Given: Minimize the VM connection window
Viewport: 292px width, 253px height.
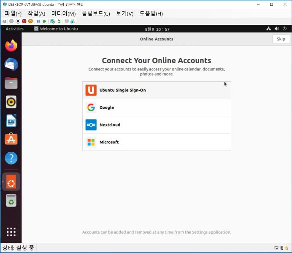Looking at the screenshot, I should [258, 5].
